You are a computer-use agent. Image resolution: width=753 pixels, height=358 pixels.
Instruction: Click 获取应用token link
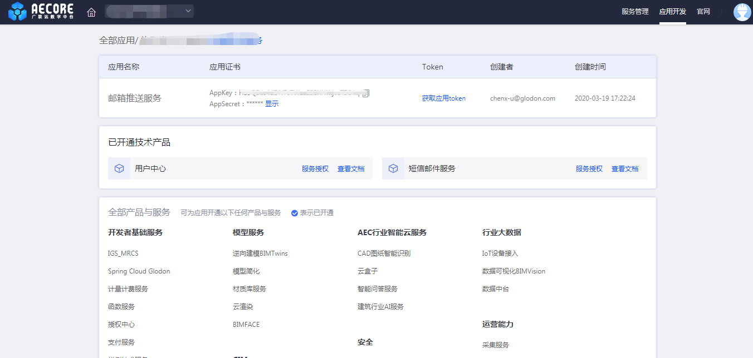click(x=443, y=98)
